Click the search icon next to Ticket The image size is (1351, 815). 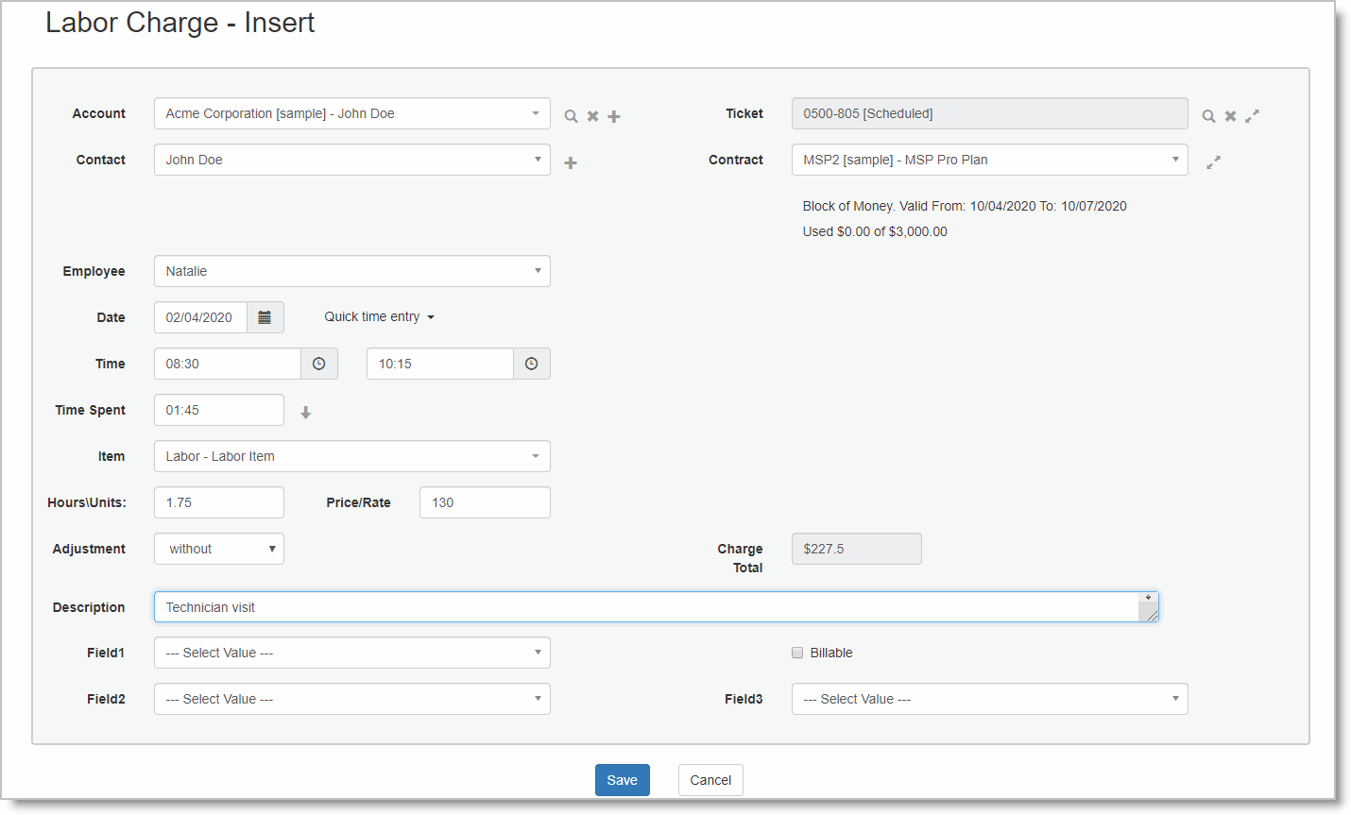click(1208, 116)
